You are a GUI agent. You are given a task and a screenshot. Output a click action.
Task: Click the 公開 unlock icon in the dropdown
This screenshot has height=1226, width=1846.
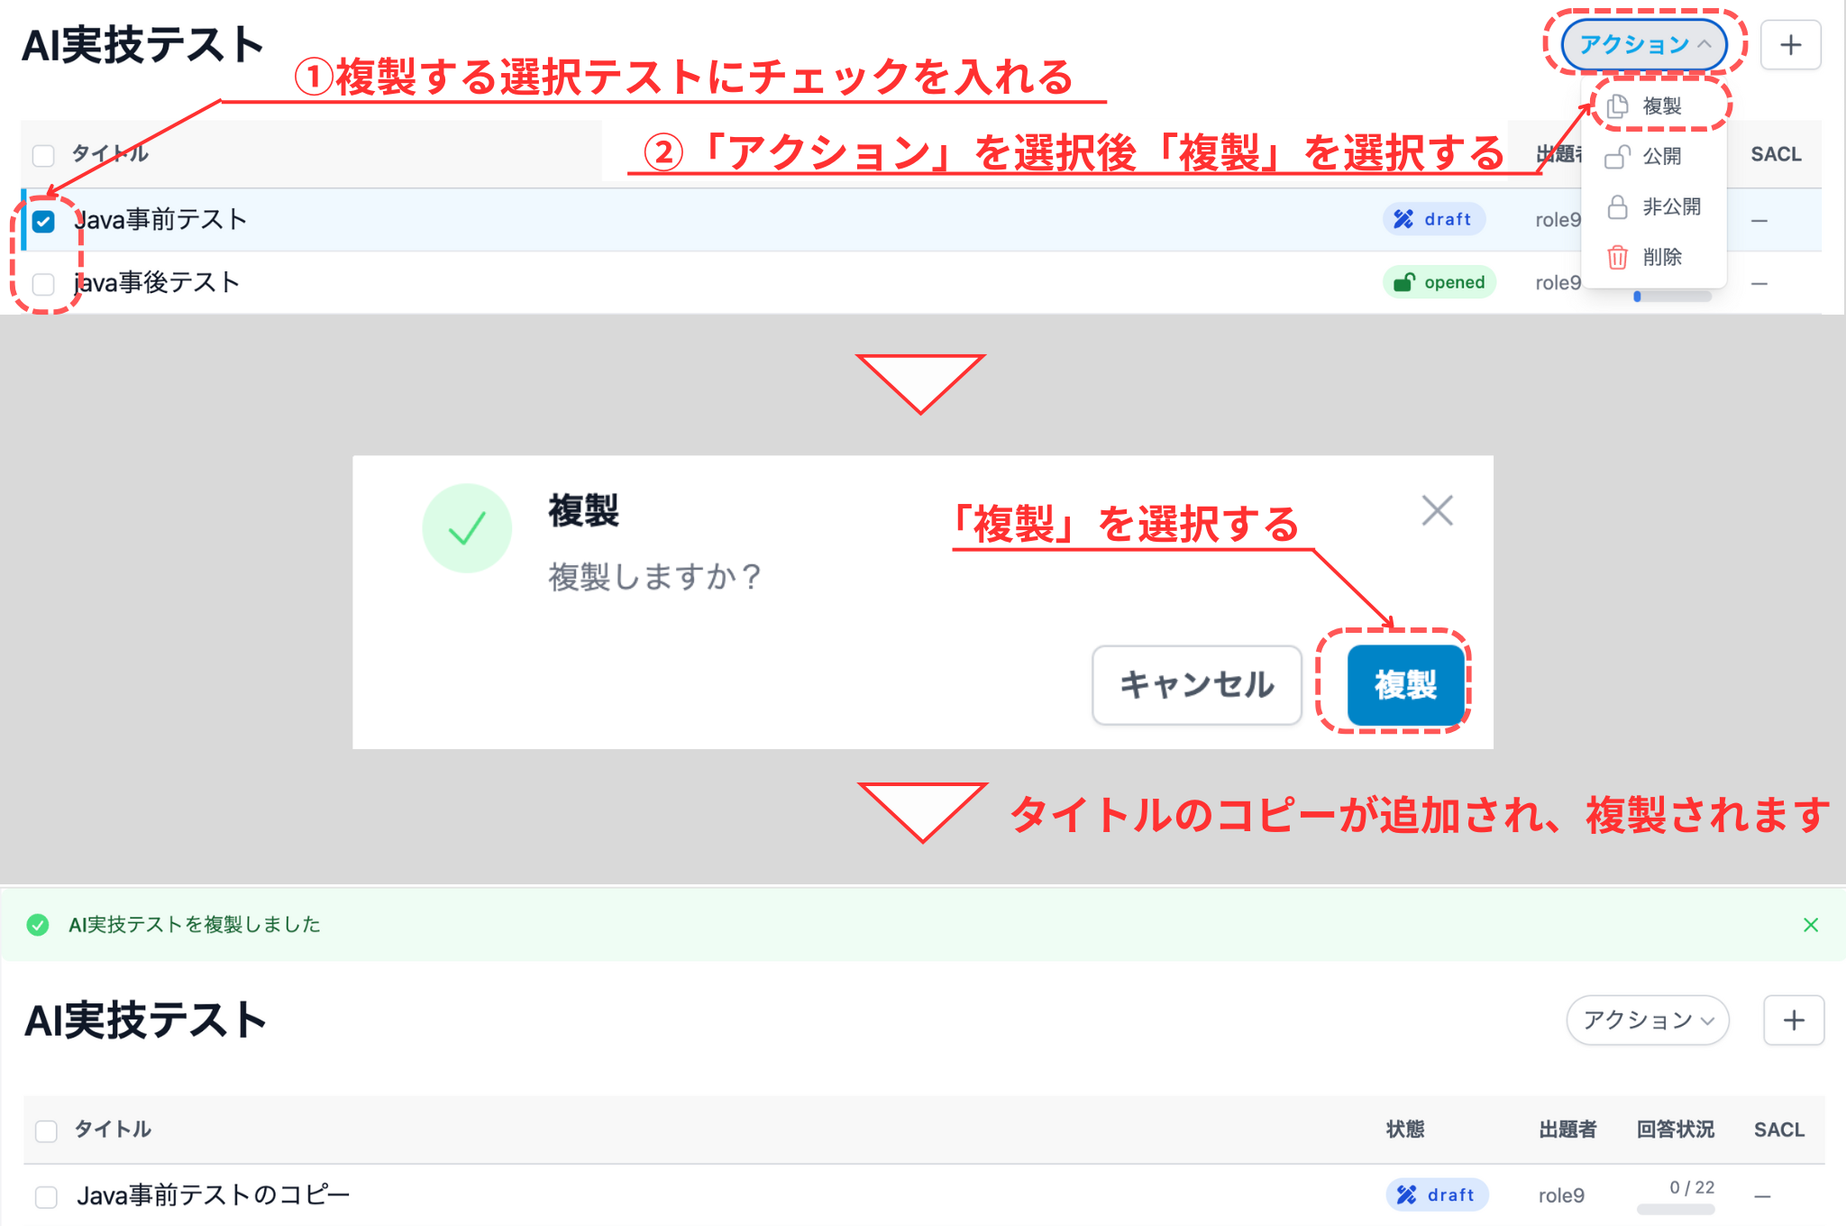pos(1618,156)
